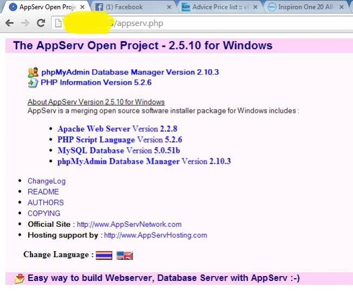Close the AppServ Open Project tab
This screenshot has height=295, width=353.
click(x=82, y=7)
